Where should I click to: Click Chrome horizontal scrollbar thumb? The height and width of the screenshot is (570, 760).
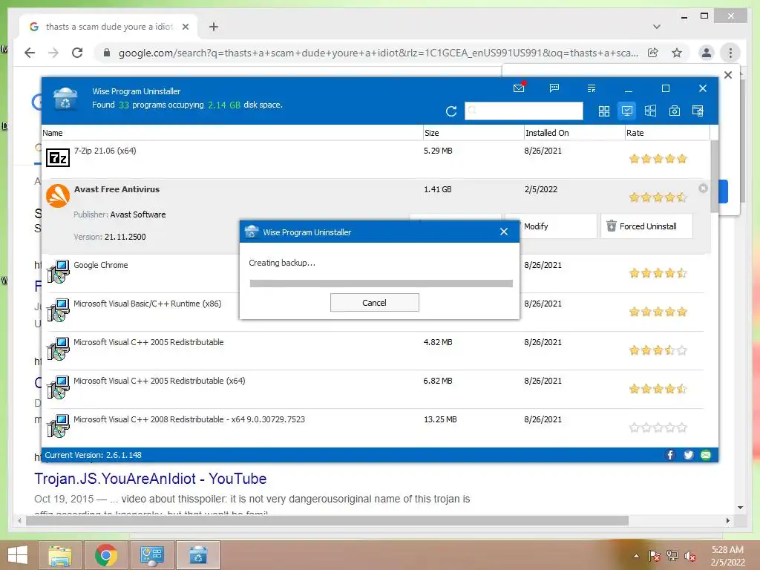click(x=327, y=521)
